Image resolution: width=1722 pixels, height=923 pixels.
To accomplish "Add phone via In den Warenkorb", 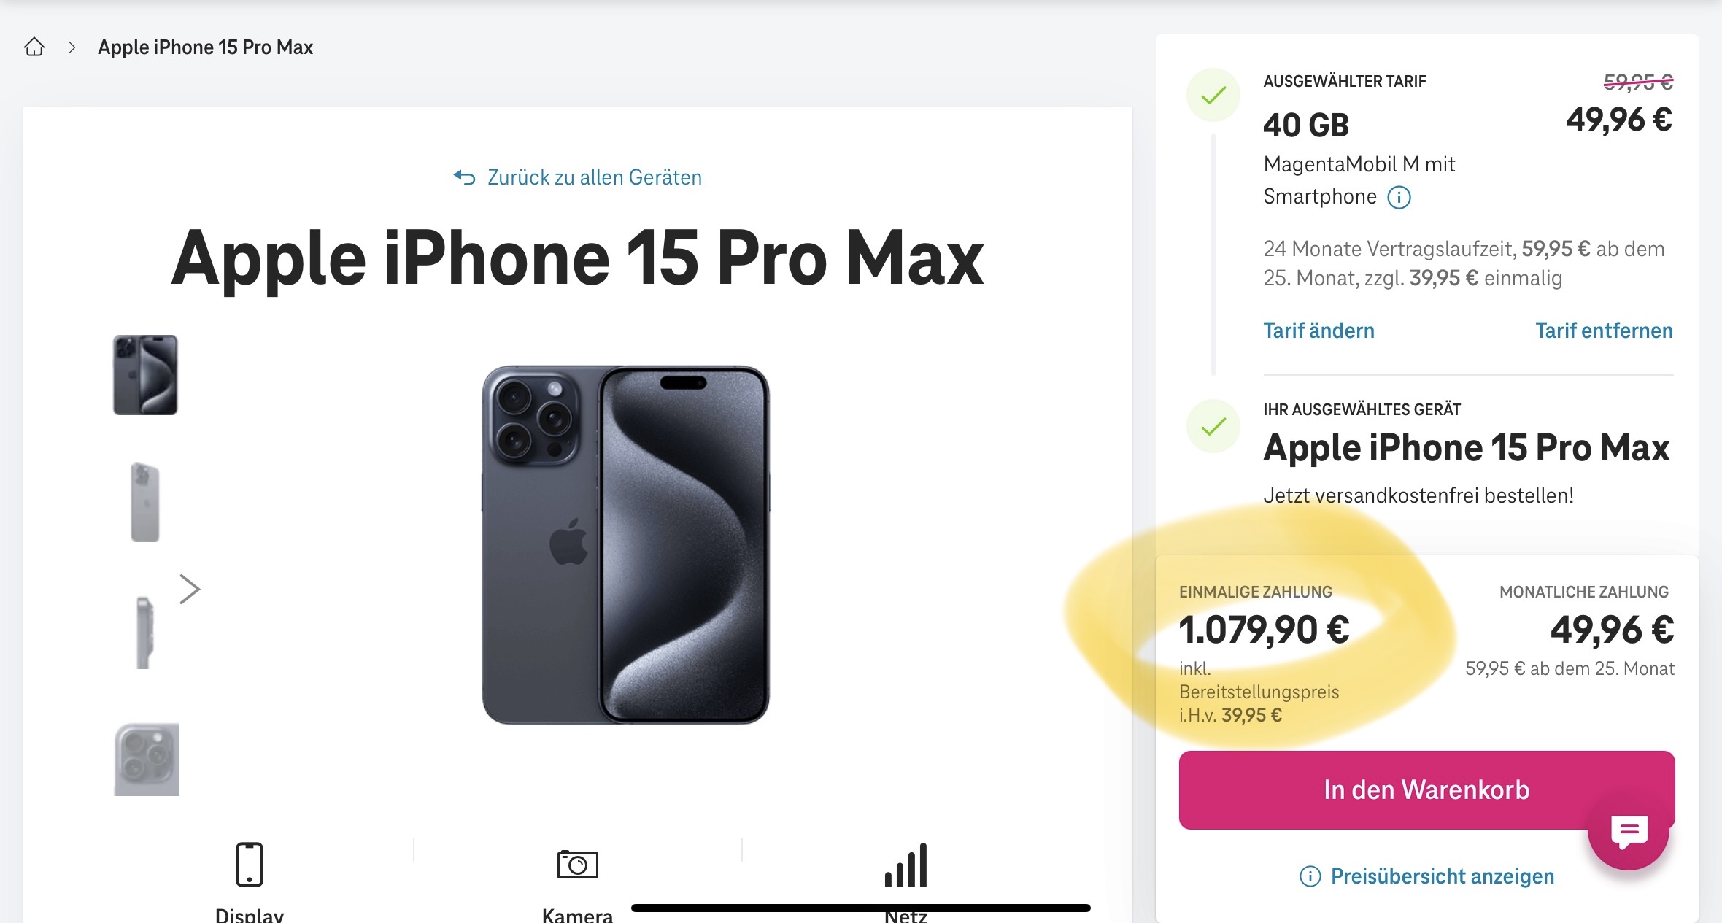I will [x=1426, y=789].
